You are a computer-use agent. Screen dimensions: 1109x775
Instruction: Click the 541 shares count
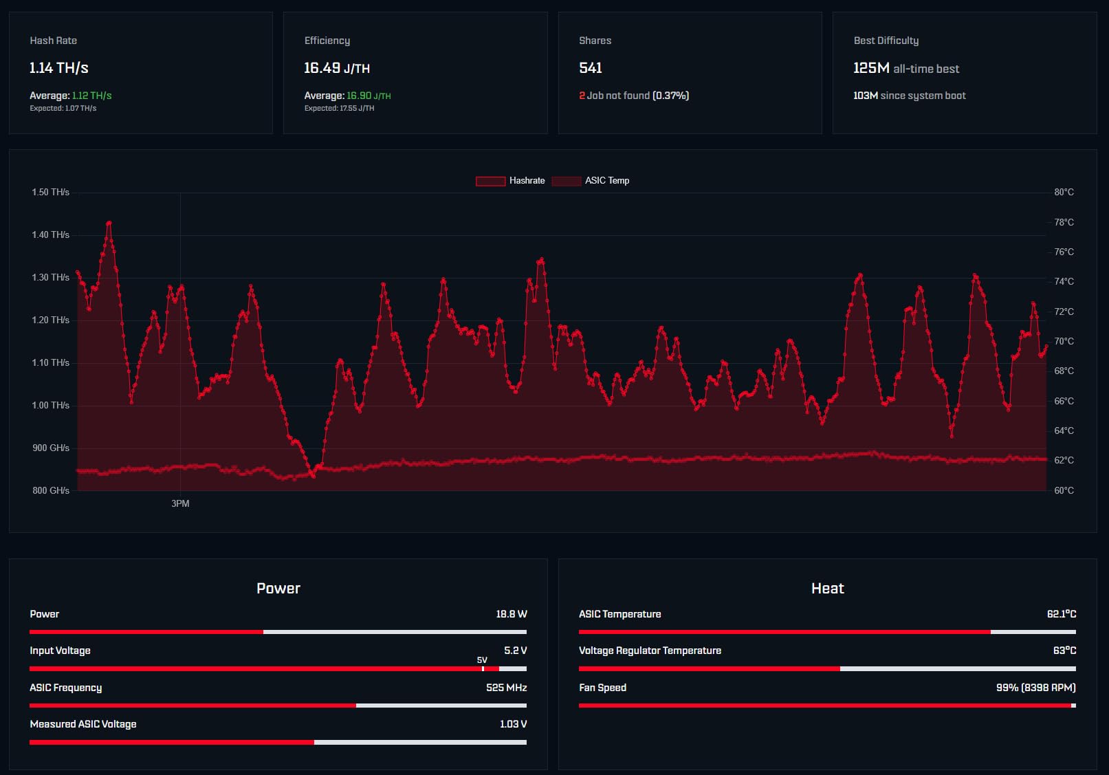[x=591, y=68]
